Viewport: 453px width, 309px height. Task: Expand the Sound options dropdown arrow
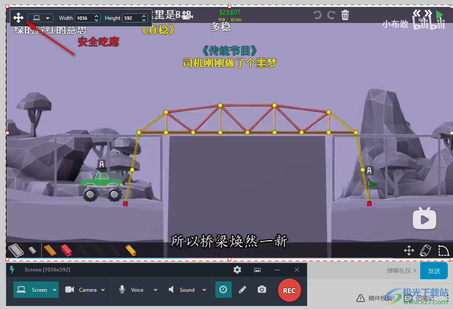(x=204, y=290)
